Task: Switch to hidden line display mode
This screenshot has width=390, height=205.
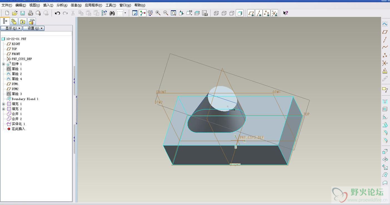Action: point(224,13)
